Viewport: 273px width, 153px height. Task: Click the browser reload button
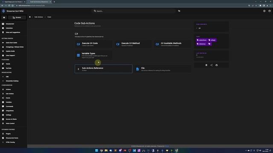click(9, 6)
